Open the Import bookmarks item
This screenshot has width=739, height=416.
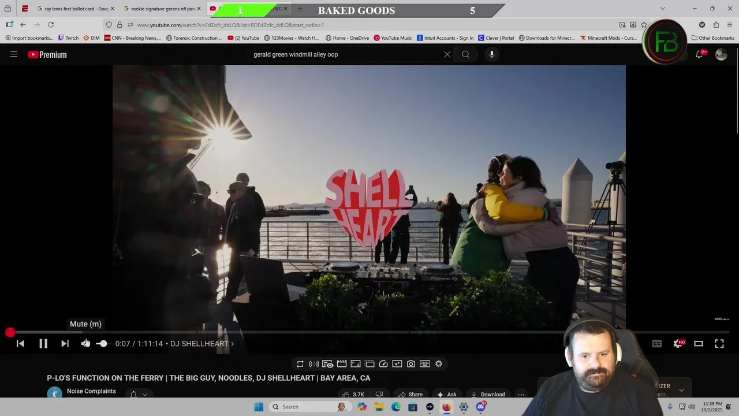[29, 38]
